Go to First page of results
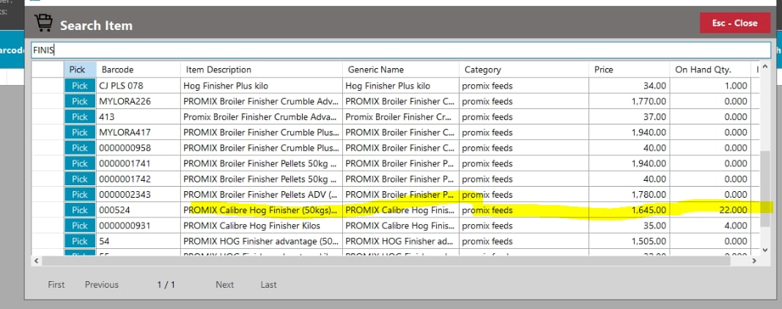This screenshot has width=782, height=309. tap(56, 285)
